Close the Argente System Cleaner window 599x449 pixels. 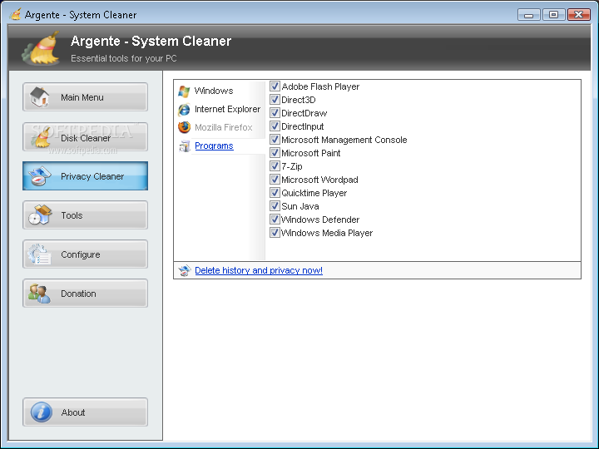(579, 15)
